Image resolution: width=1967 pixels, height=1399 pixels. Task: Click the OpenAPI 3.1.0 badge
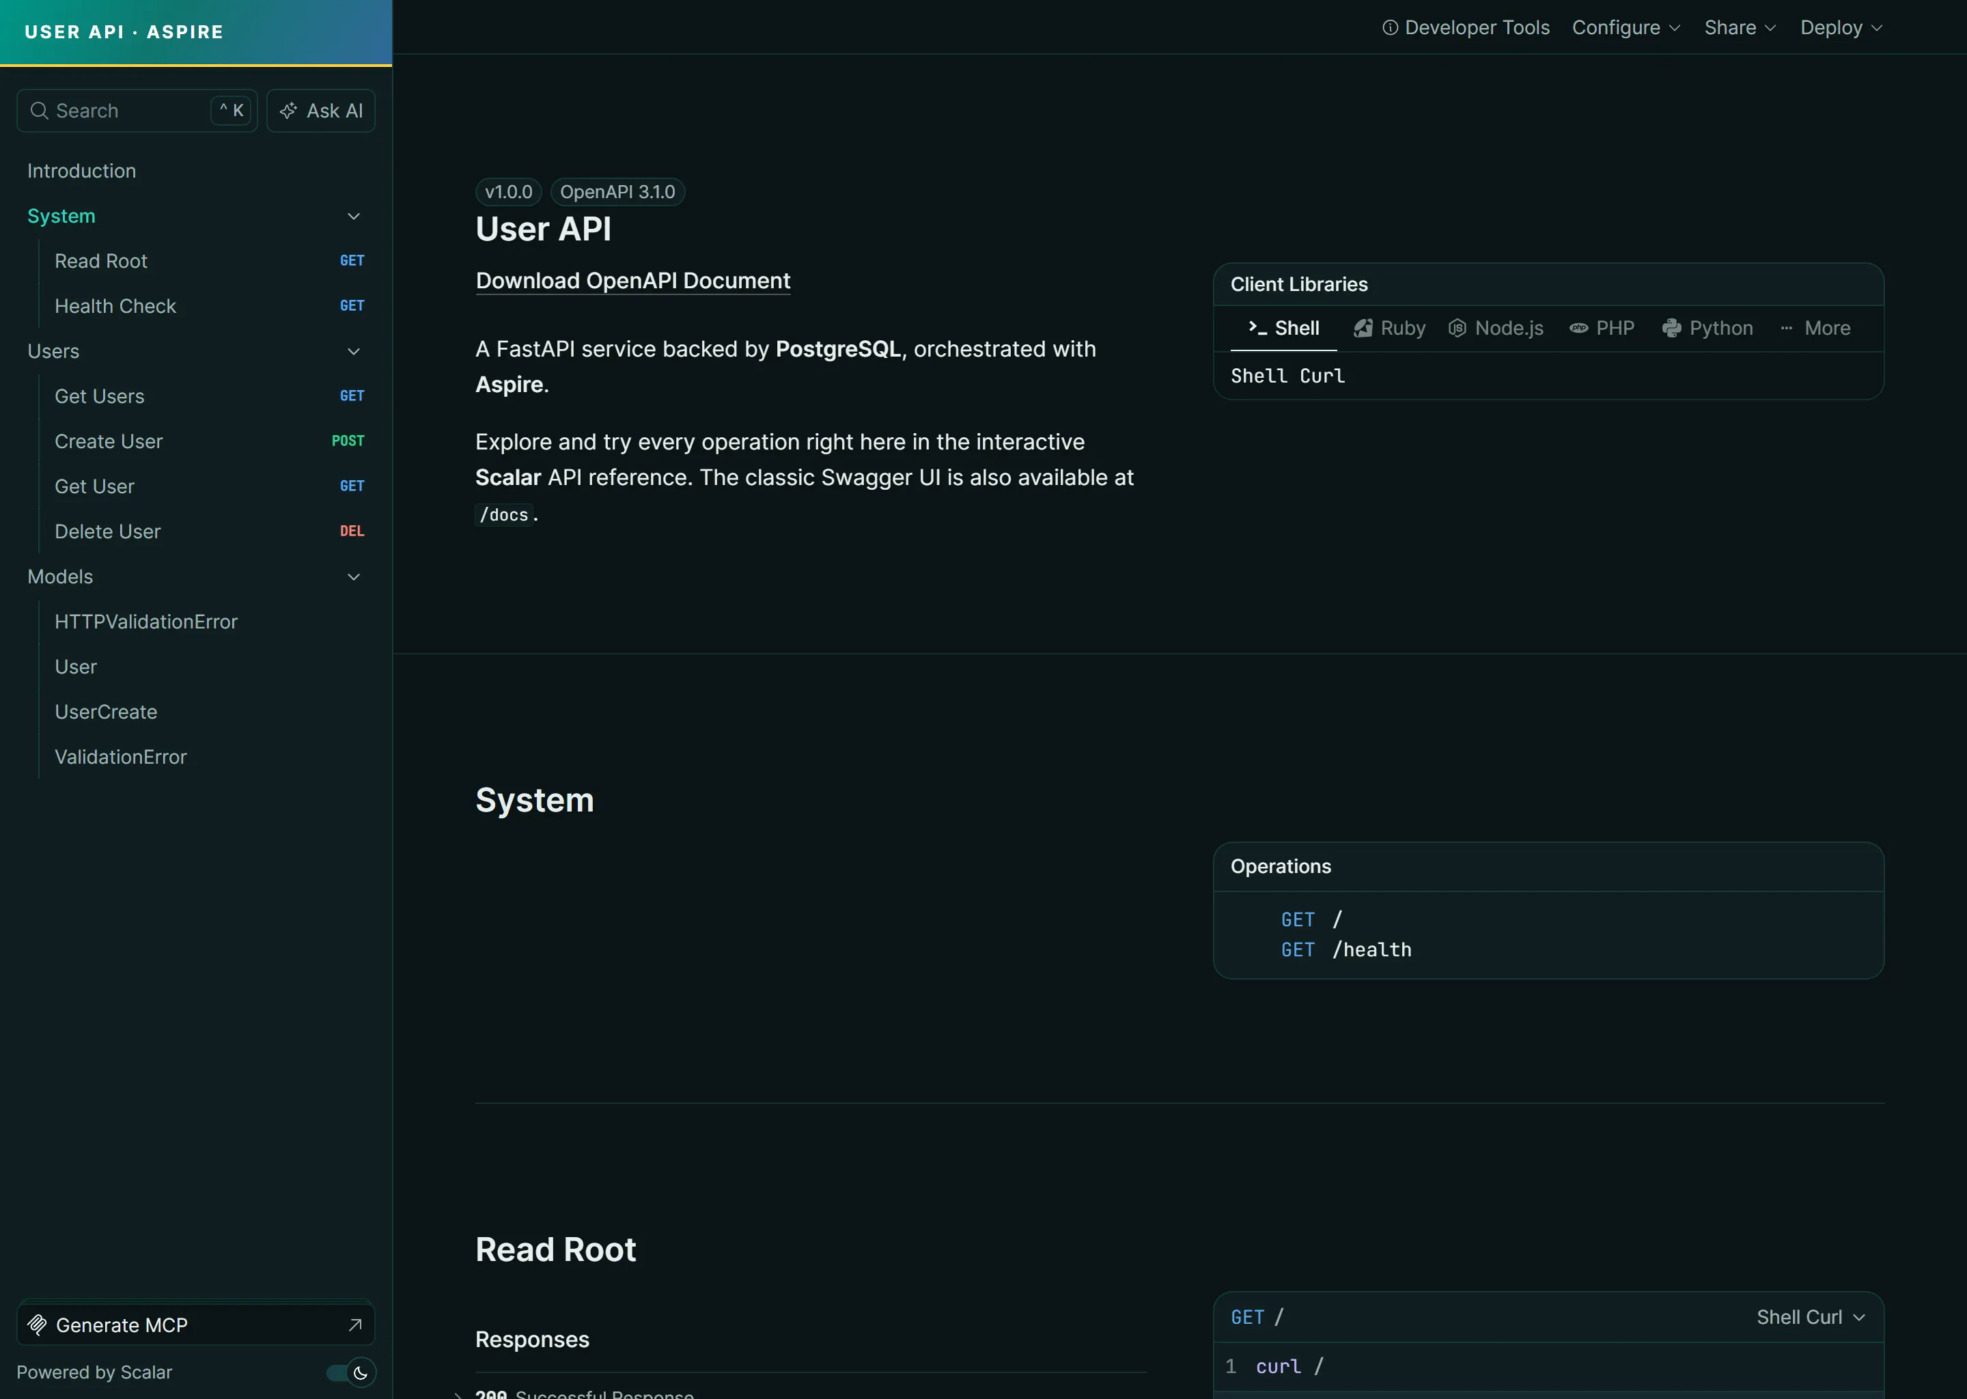click(x=617, y=192)
